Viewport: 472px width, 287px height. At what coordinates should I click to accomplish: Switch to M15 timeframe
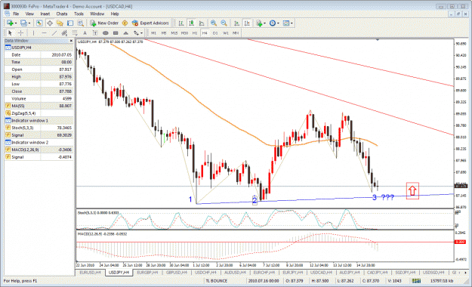[174, 32]
